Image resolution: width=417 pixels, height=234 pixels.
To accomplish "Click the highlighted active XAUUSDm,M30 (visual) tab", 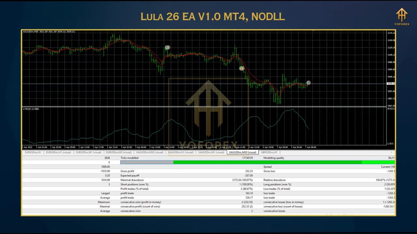I will pyautogui.click(x=242, y=152).
